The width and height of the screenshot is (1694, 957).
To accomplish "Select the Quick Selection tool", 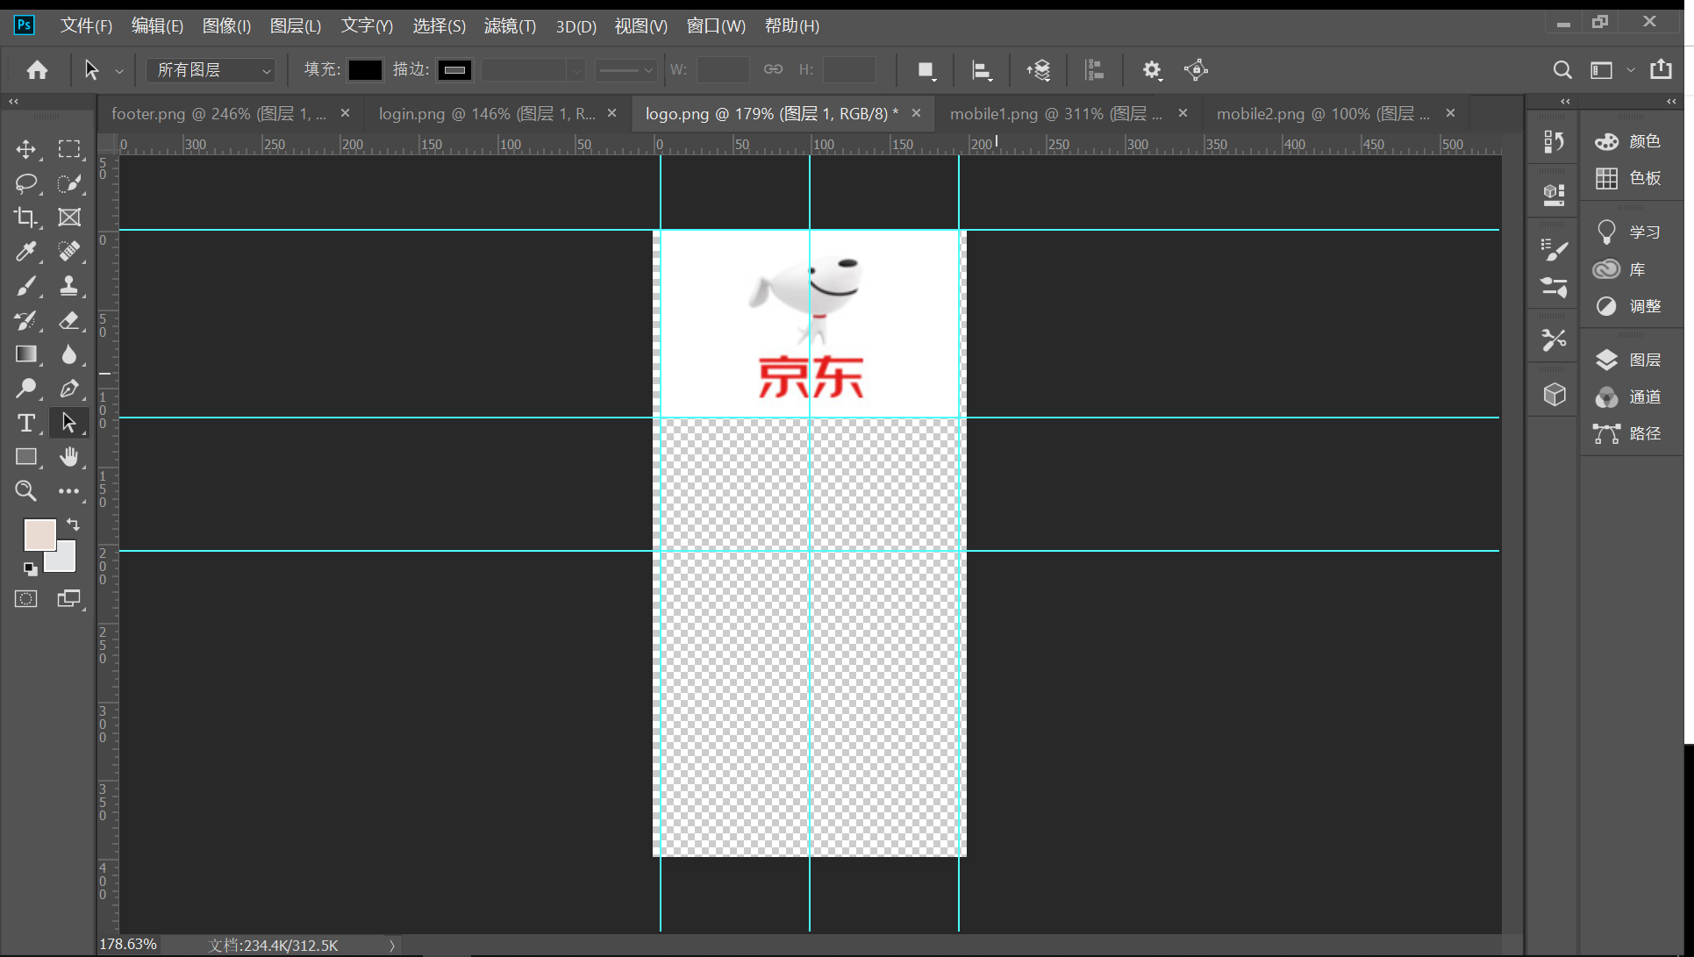I will (69, 182).
